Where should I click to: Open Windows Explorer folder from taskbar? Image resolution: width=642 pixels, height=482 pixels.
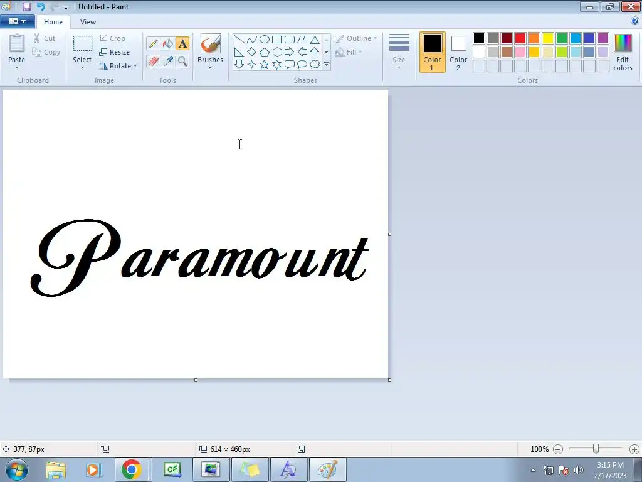pyautogui.click(x=56, y=469)
